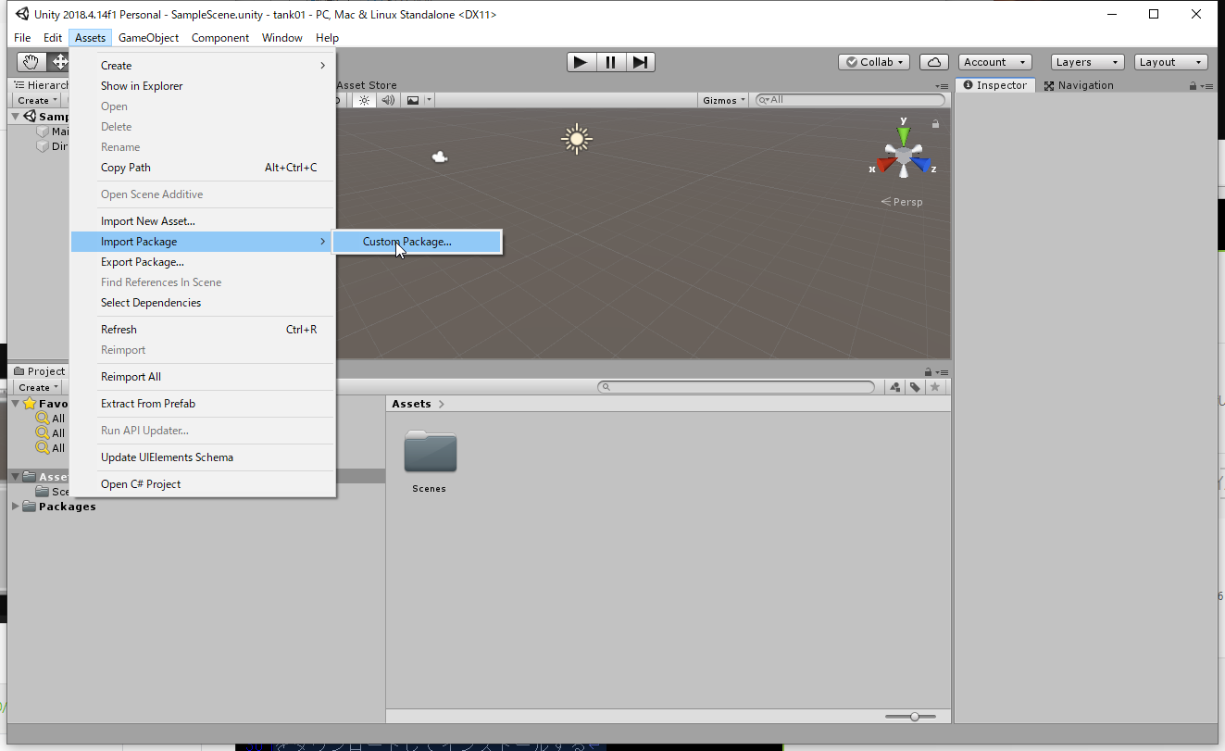Click the blue Z axis cone on gizmo
The image size is (1225, 751).
pyautogui.click(x=919, y=165)
